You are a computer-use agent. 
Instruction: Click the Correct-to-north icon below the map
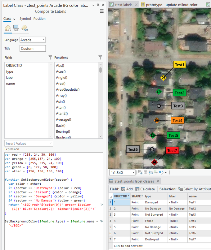click(161, 172)
